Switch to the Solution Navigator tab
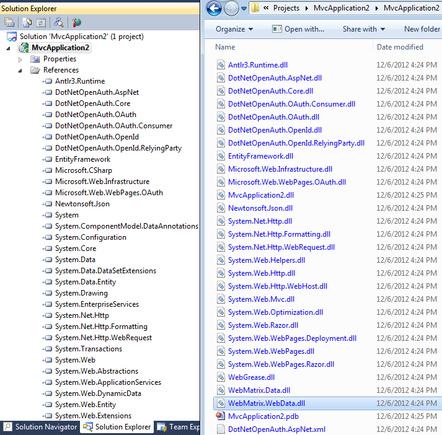The width and height of the screenshot is (442, 435). 40,427
